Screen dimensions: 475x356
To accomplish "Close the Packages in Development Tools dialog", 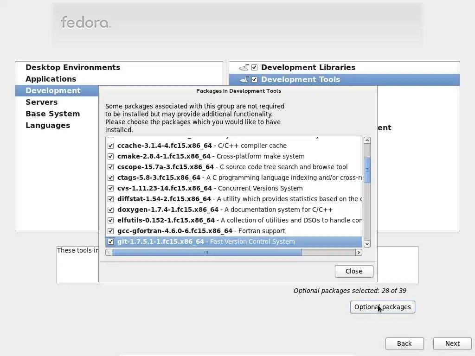I will point(354,271).
